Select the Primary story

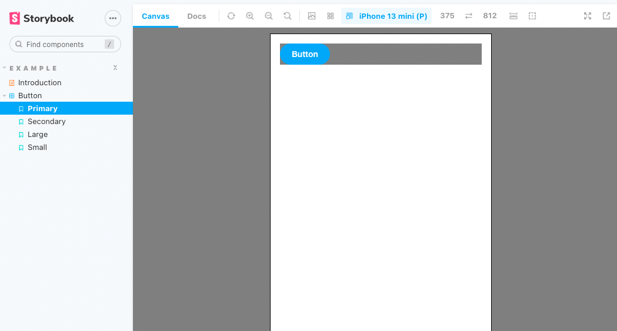pos(66,109)
